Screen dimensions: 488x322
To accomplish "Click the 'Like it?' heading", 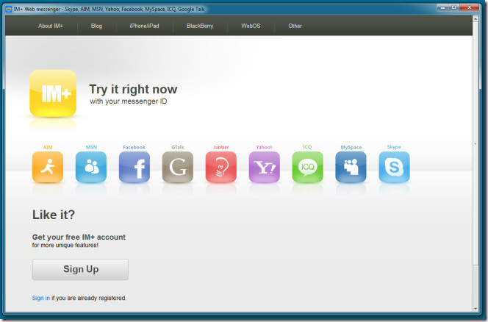I will point(54,215).
